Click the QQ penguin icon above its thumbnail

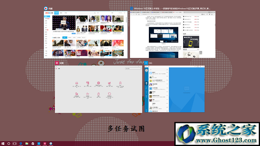point(146,63)
